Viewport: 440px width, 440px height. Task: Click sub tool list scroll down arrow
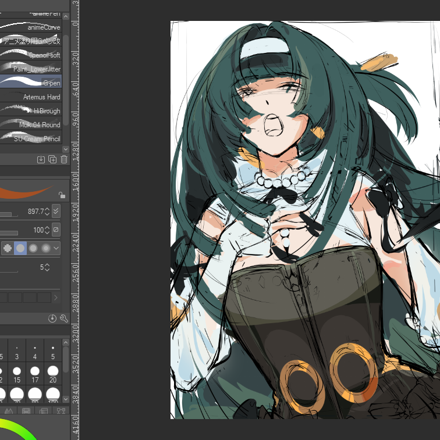point(66,149)
